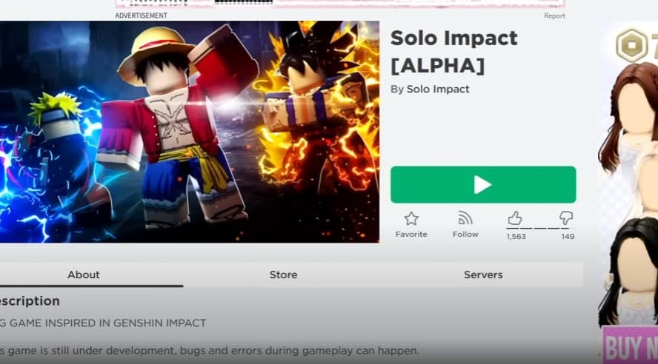This screenshot has height=364, width=658.
Task: Click the Robux hexagon icon in side ad
Action: [632, 45]
